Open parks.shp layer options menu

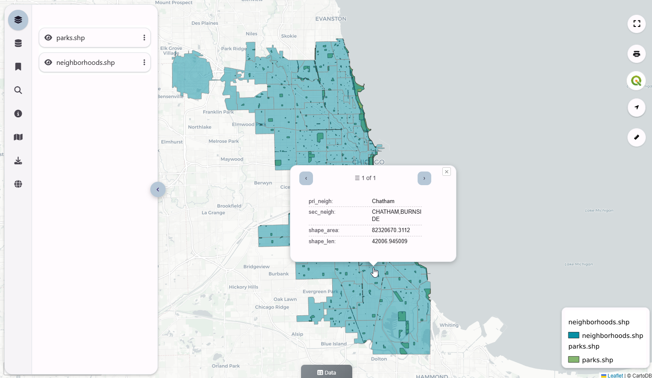point(144,38)
